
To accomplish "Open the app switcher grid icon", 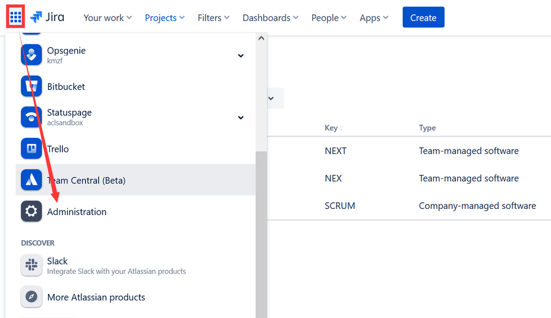I will [15, 17].
